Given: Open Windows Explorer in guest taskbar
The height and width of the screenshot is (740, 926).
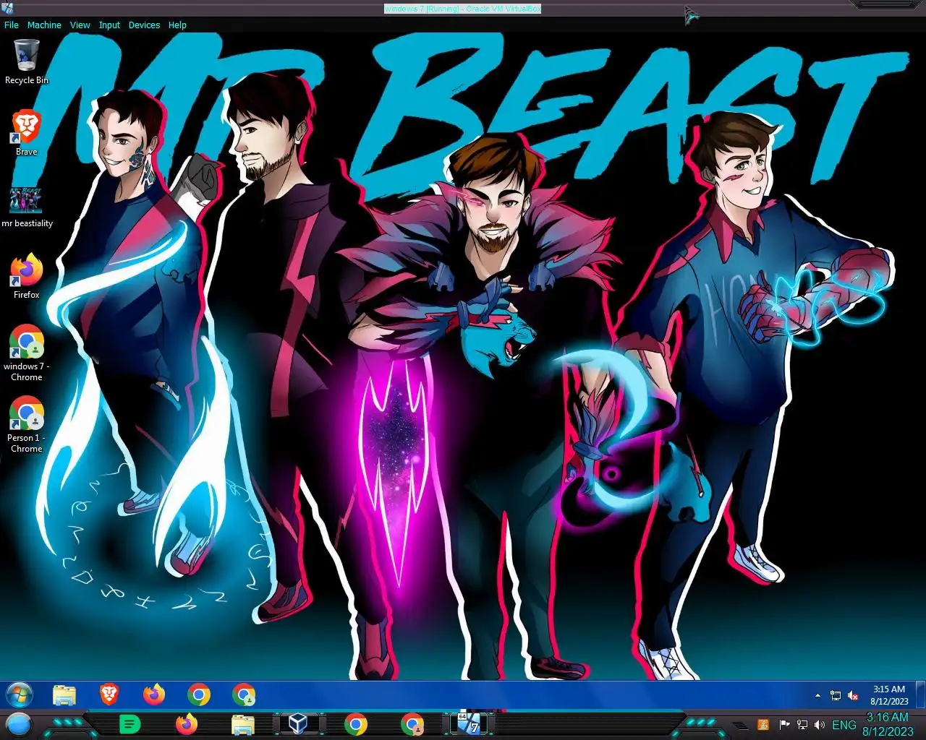Looking at the screenshot, I should [x=64, y=695].
